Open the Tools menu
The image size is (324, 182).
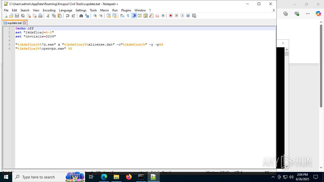click(93, 10)
